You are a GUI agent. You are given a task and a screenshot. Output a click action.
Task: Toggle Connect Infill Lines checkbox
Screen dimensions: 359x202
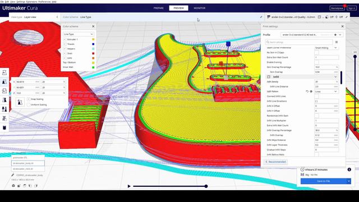click(316, 96)
